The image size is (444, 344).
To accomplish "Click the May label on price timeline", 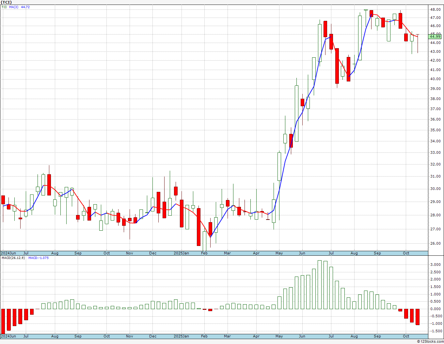I will pos(279,253).
